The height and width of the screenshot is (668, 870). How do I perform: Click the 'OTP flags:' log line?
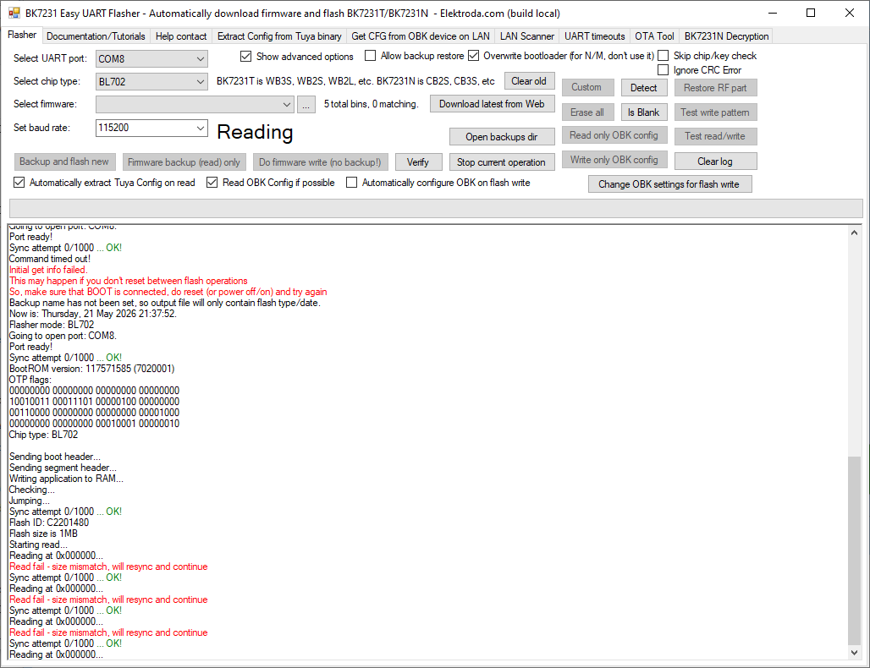click(x=30, y=380)
